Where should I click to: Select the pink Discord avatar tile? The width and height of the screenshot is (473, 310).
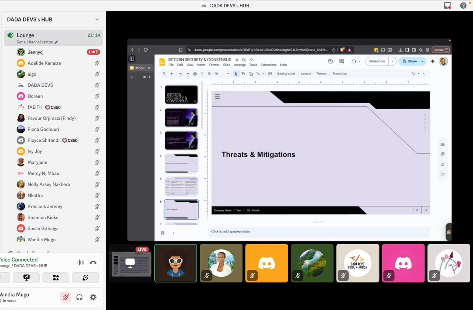(x=403, y=263)
